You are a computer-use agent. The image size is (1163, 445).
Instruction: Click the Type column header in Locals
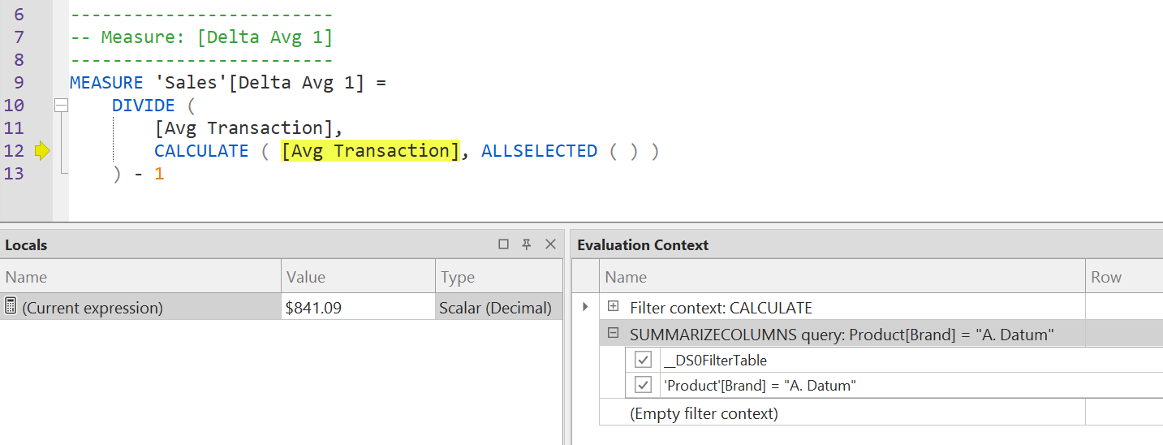point(499,277)
